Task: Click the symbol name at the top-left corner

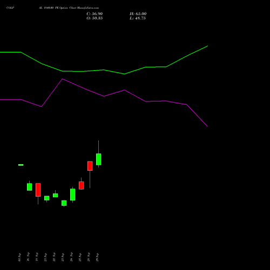Action: click(x=10, y=8)
